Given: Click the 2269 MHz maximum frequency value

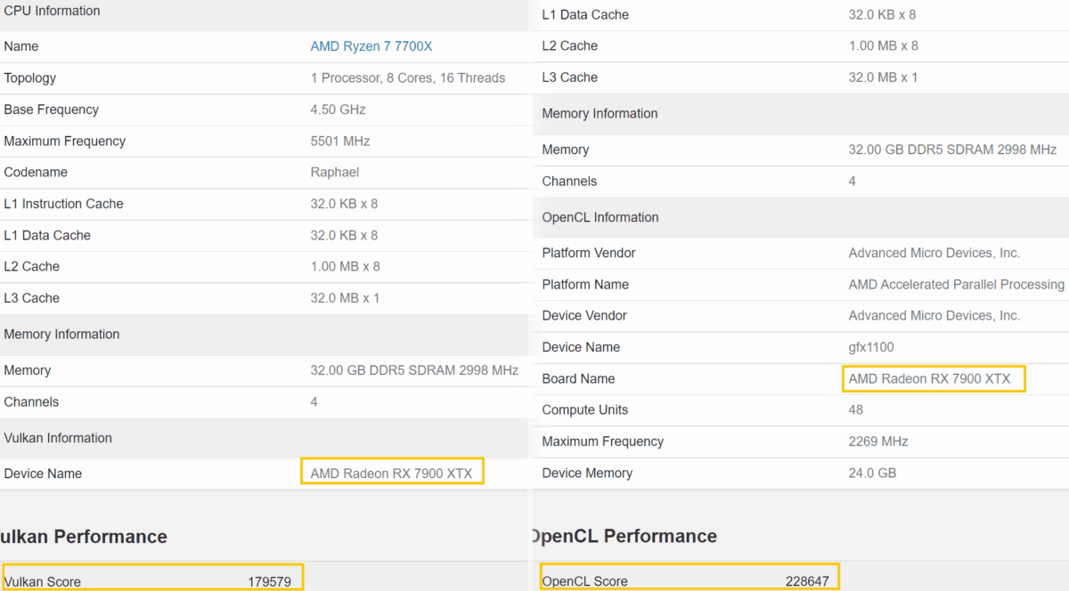Looking at the screenshot, I should (878, 441).
